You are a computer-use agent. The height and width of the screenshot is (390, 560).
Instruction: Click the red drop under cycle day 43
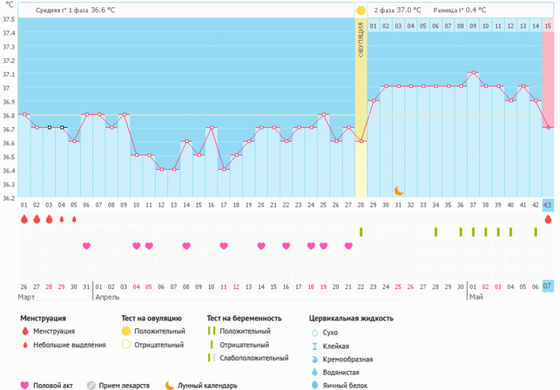coord(548,219)
